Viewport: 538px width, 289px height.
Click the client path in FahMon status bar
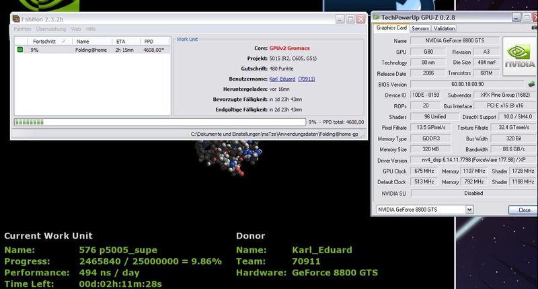tap(274, 134)
